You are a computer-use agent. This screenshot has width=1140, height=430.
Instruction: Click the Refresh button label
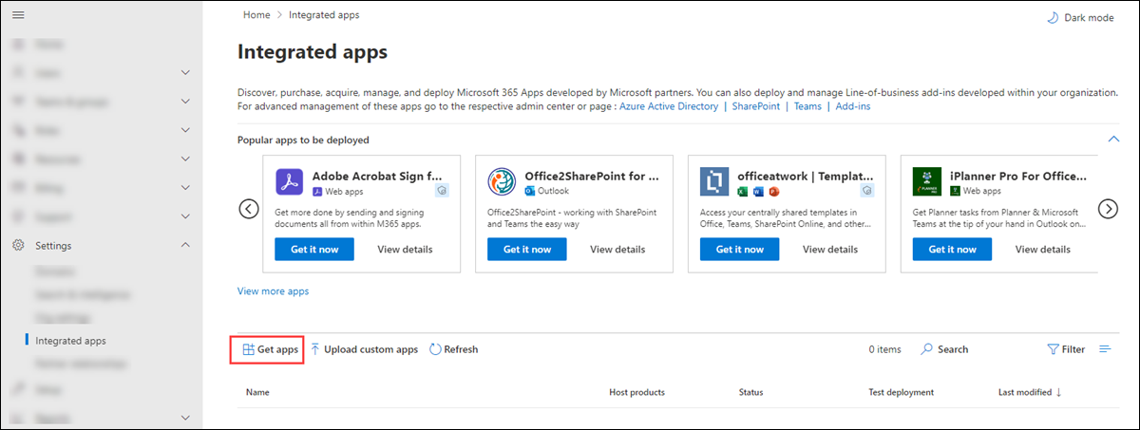(461, 349)
